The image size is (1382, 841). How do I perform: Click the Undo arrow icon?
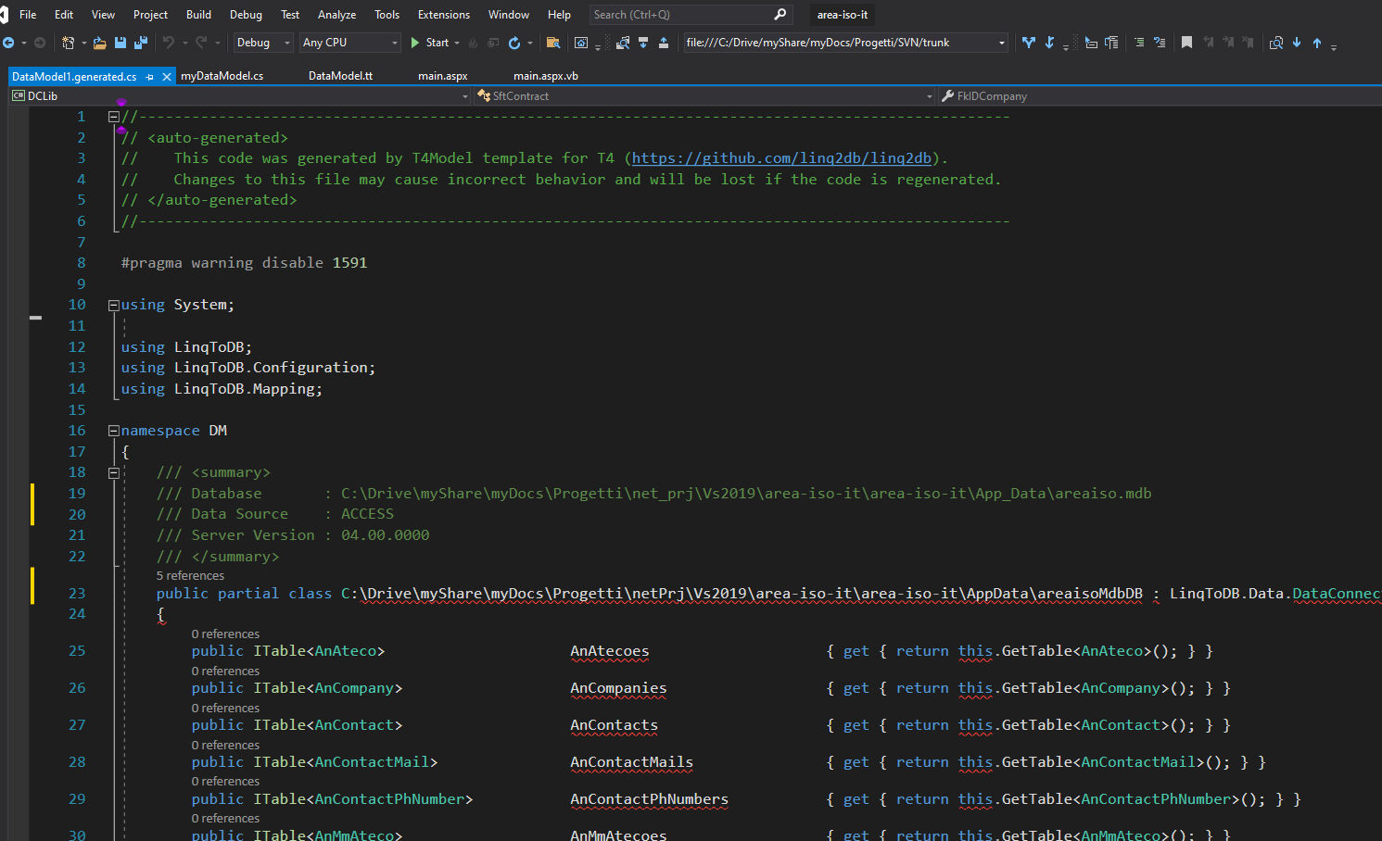pyautogui.click(x=168, y=42)
